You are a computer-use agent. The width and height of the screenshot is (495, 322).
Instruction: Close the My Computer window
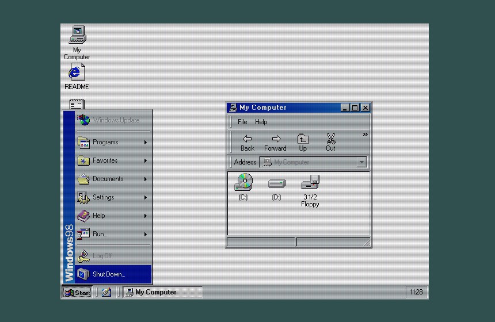click(365, 108)
